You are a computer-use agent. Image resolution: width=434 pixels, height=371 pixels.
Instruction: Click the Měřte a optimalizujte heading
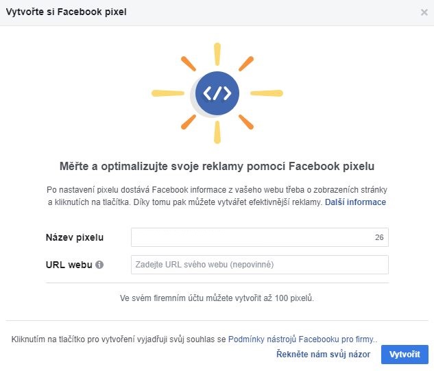217,166
